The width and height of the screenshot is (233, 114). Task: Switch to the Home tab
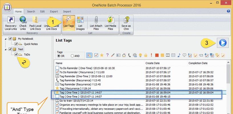pos(18,11)
